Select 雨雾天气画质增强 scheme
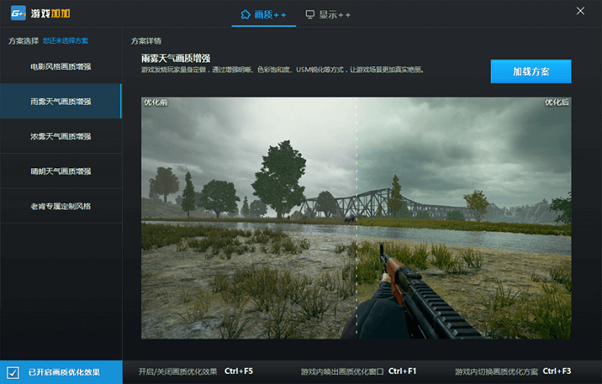 pyautogui.click(x=61, y=101)
